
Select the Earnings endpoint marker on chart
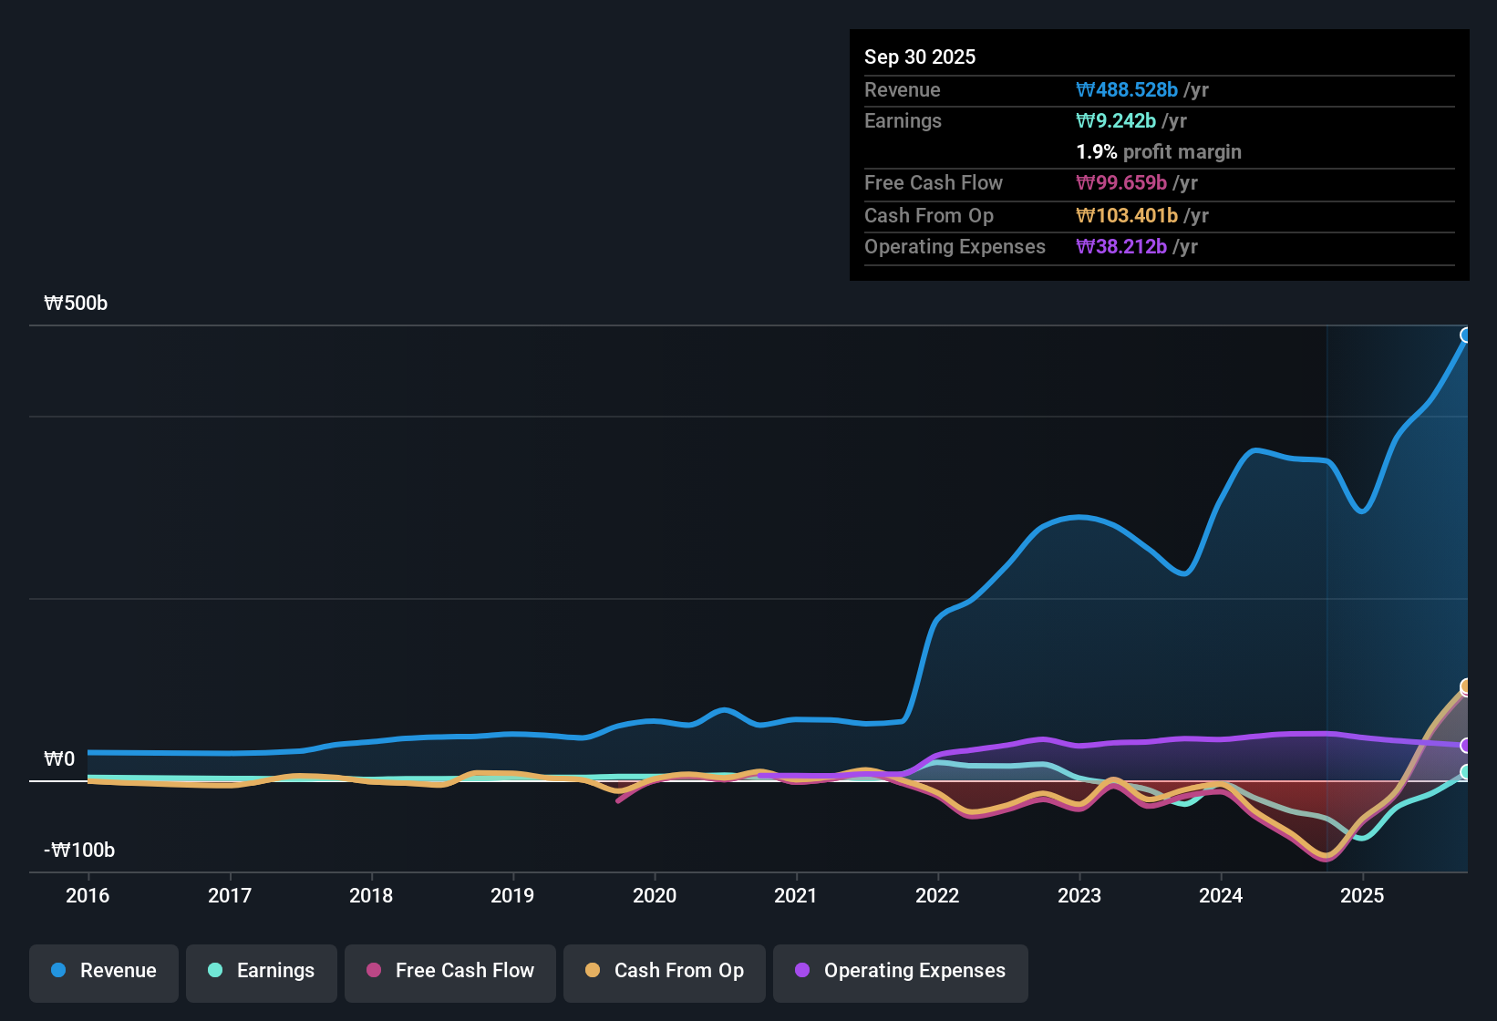click(x=1466, y=772)
